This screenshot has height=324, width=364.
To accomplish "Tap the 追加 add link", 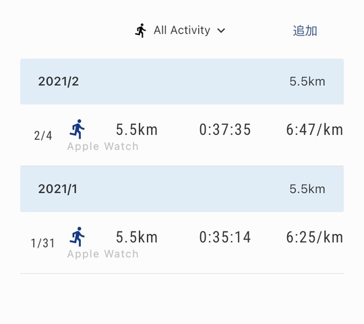I will pos(305,30).
